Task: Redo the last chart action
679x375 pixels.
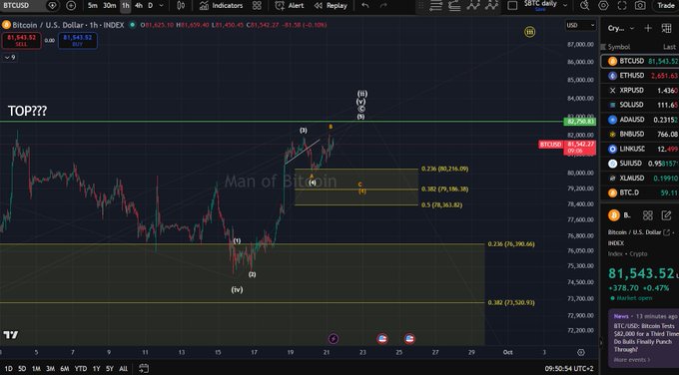Action: 383,6
